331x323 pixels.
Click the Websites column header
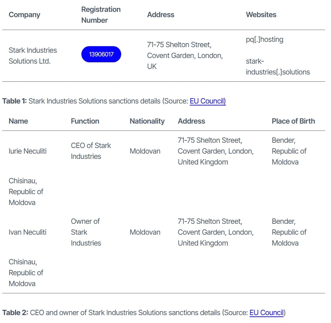[x=261, y=15]
